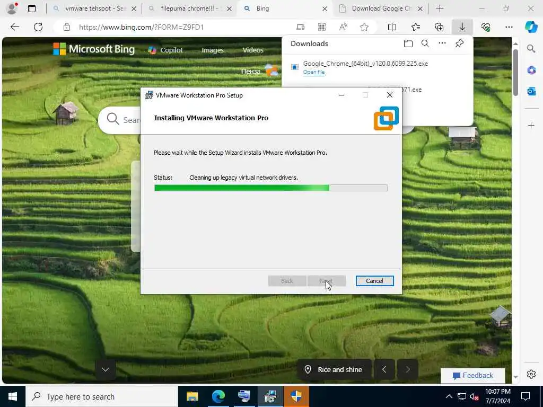Select Google_Chrome_(64bit) download entry
The height and width of the screenshot is (407, 543).
(378, 67)
